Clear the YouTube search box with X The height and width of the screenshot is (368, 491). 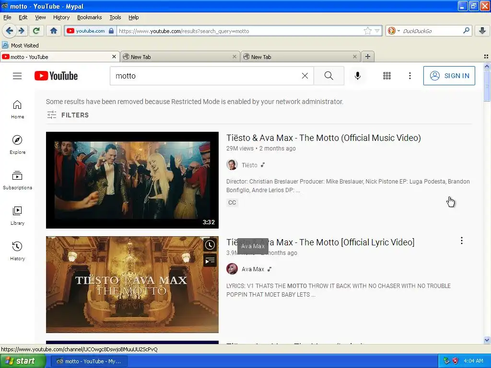point(304,76)
